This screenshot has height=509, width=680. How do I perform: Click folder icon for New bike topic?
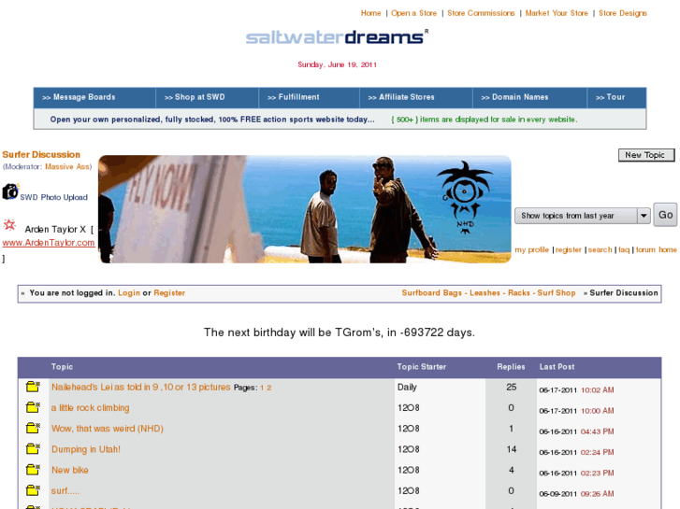tap(33, 470)
